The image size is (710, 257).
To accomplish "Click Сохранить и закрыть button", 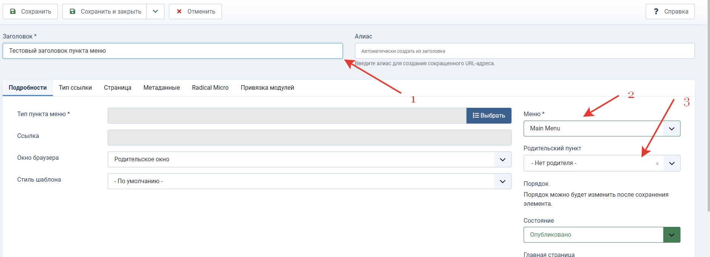I will point(105,11).
